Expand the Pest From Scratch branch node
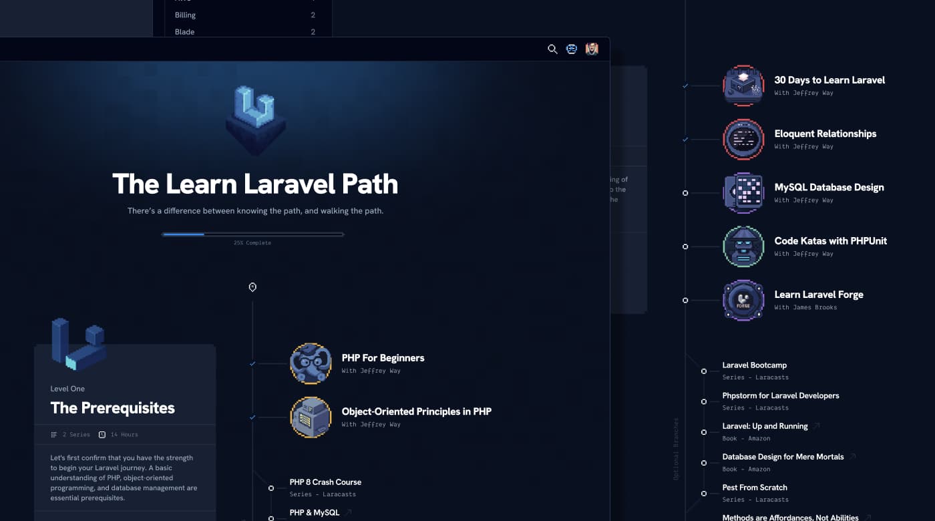Viewport: 935px width, 521px height. [x=705, y=494]
